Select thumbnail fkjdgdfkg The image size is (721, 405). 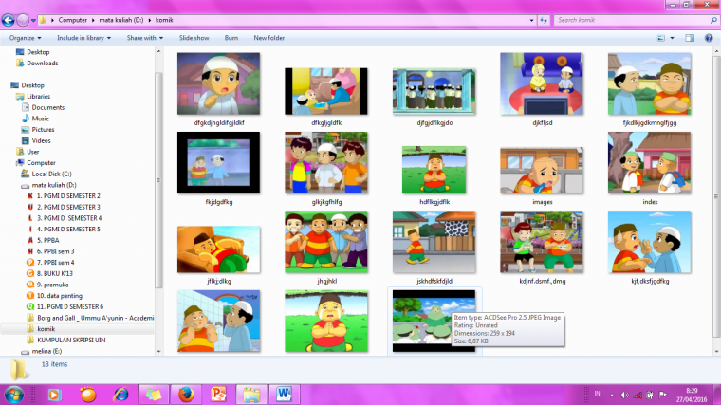(218, 163)
